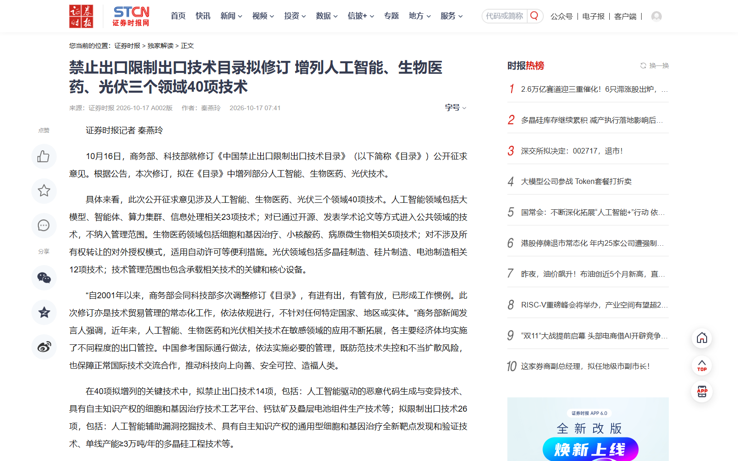Expand the 视频 menu
This screenshot has height=461, width=738.
[x=263, y=16]
